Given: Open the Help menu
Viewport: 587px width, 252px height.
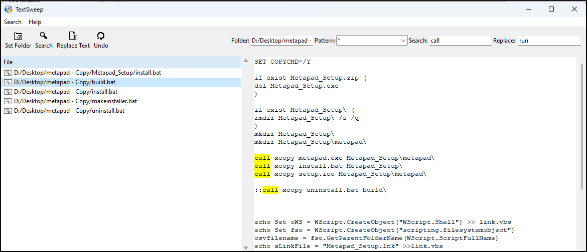Looking at the screenshot, I should [35, 22].
